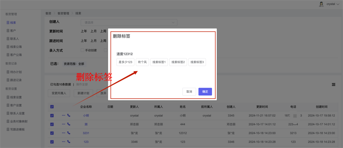Select 上年 for 更新时间 filter
Screen dimensions: 343x148
pyautogui.click(x=84, y=31)
